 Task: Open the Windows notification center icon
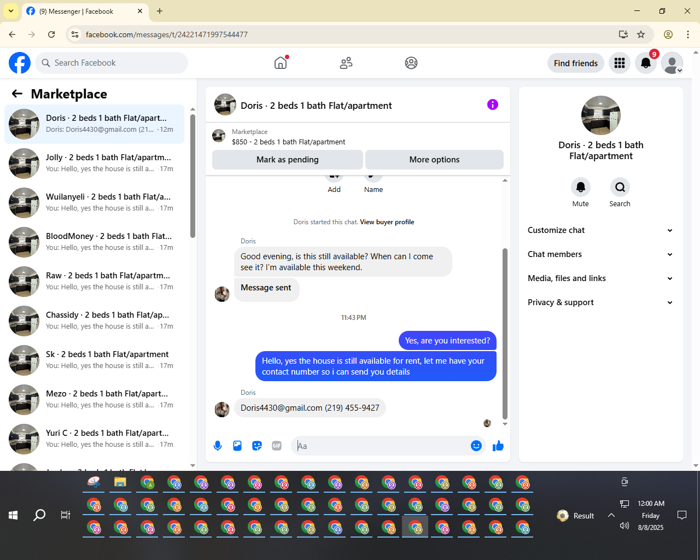tap(682, 515)
